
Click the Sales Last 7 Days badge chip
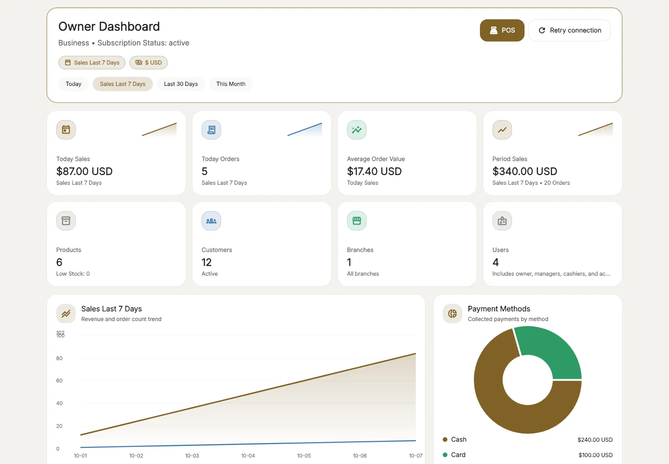pos(92,63)
